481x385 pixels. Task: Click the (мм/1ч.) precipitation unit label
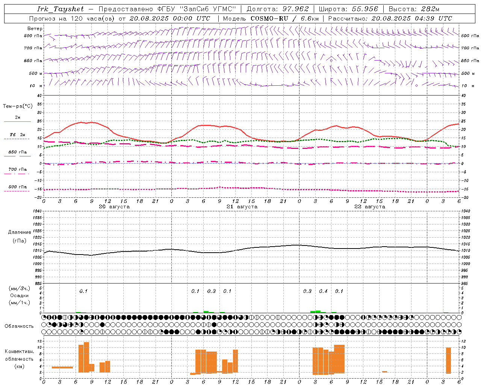[19, 303]
